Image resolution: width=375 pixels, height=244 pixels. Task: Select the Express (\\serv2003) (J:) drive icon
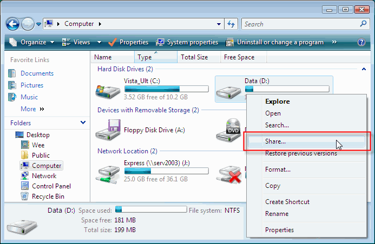tap(108, 175)
